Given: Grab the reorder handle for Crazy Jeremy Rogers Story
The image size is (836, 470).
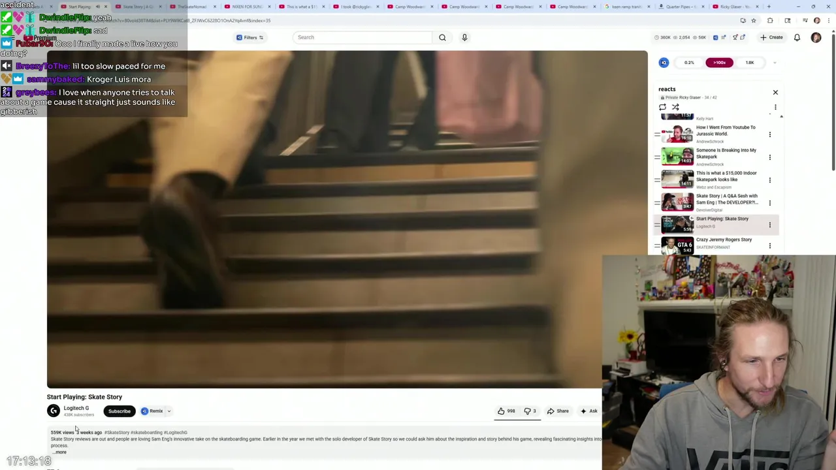Looking at the screenshot, I should (x=657, y=246).
